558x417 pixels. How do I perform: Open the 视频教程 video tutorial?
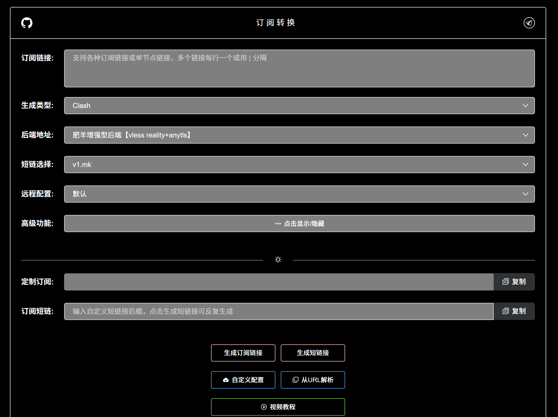[x=278, y=407]
